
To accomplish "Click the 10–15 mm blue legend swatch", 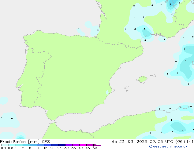I will click(41, 145).
